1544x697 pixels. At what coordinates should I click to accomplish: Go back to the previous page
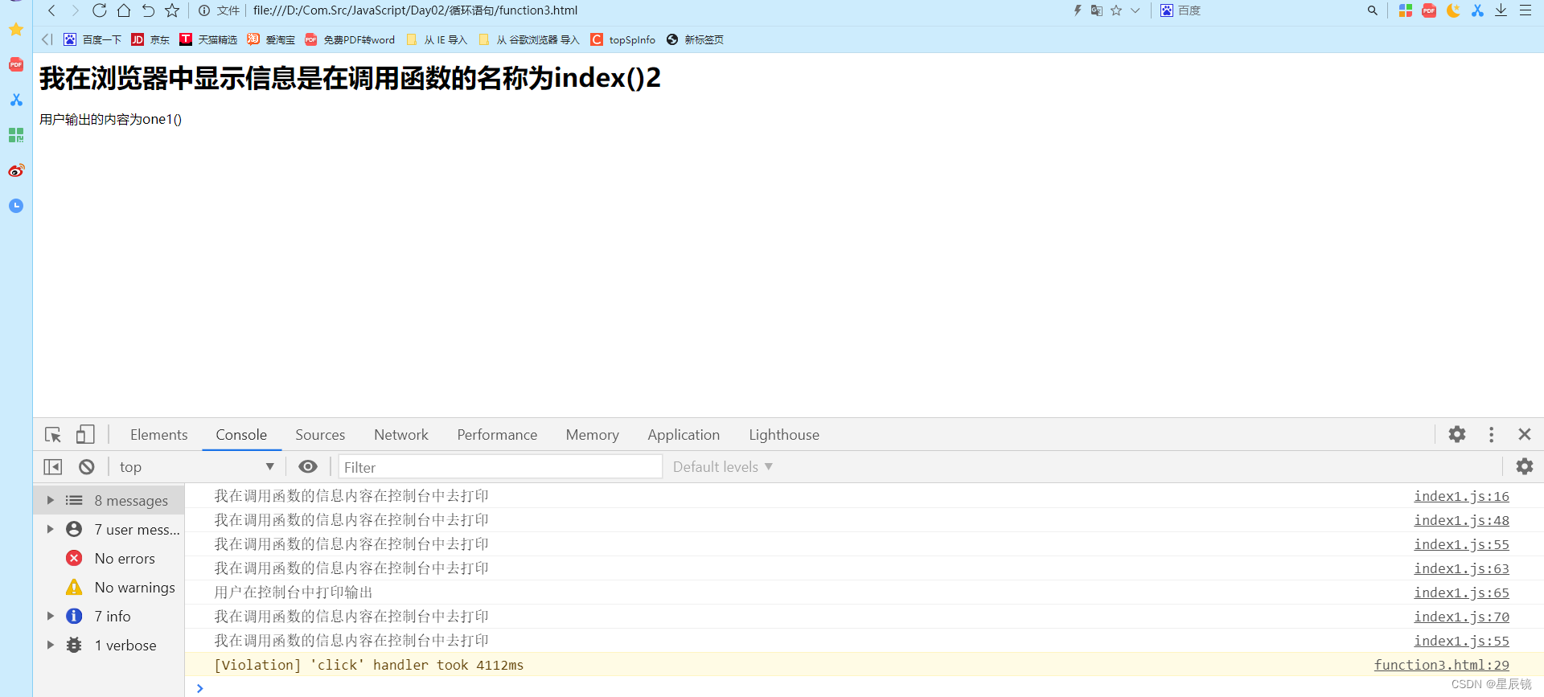click(51, 10)
